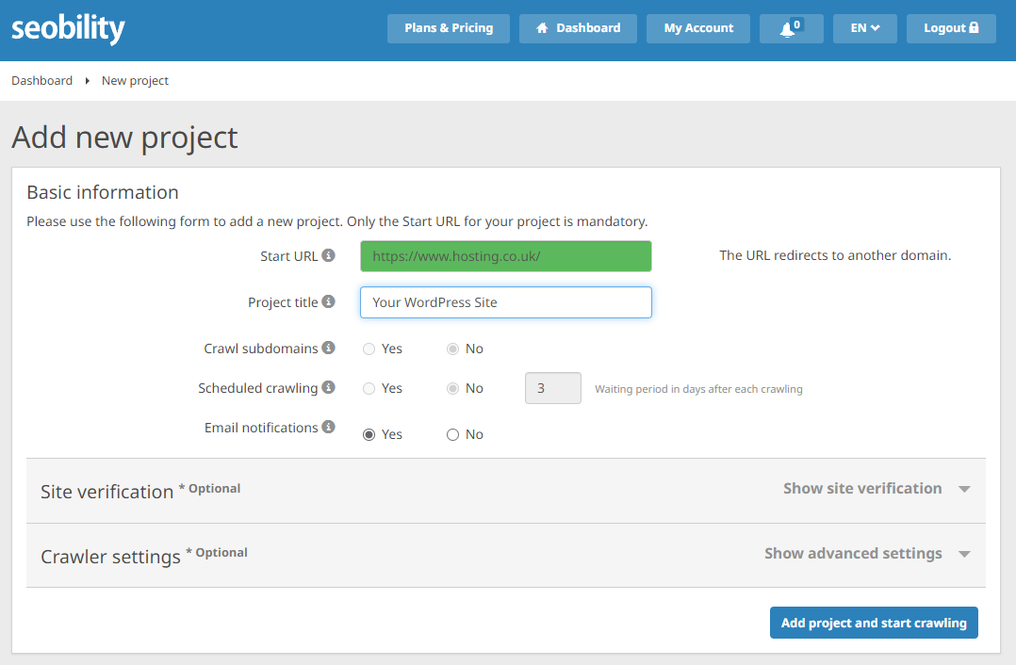
Task: Click the Logout button
Action: [950, 28]
